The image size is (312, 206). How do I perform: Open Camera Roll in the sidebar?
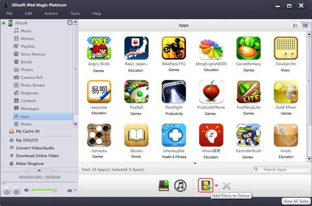pos(31,77)
